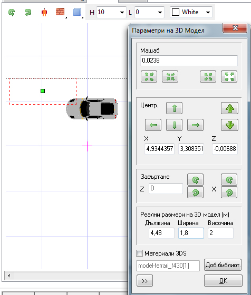Click the OK button

click(x=223, y=280)
